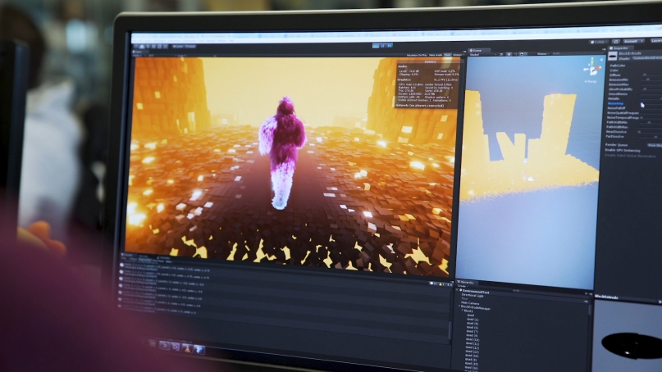Viewport: 662px width, 372px height.
Task: Open the Scene view tab
Action: 477,50
